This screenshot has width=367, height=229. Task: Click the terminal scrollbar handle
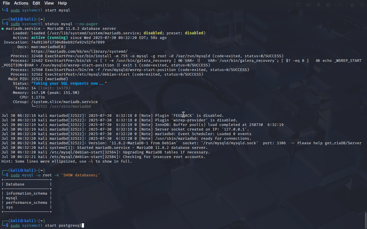tap(366, 220)
